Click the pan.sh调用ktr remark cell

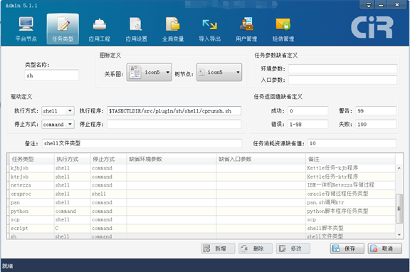point(350,202)
